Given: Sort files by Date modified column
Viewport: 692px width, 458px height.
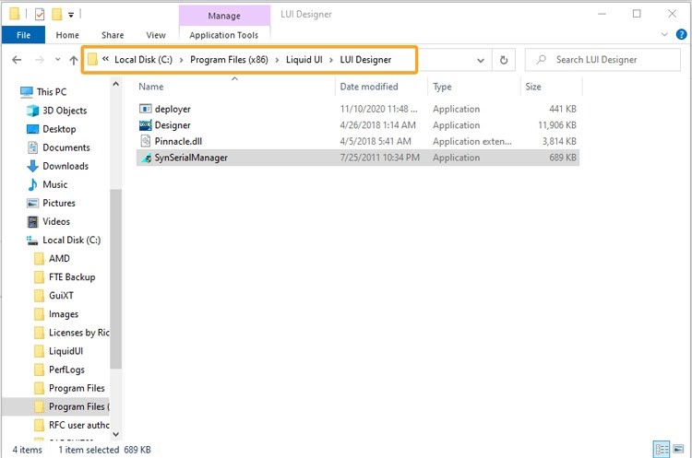Looking at the screenshot, I should [x=368, y=87].
